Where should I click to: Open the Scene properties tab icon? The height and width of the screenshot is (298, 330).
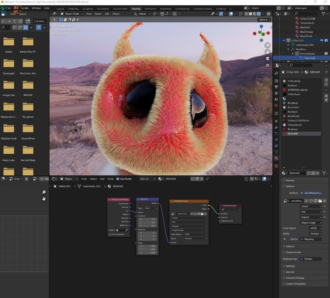(276, 99)
